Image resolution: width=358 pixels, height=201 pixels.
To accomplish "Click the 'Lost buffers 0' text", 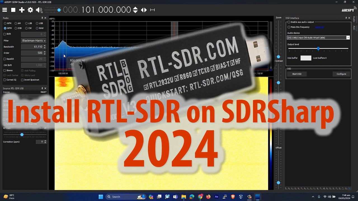I will coord(320,58).
